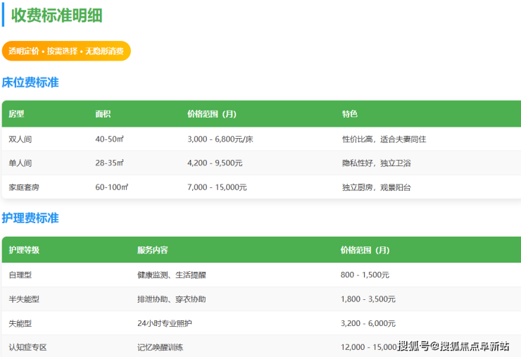Image resolution: width=521 pixels, height=357 pixels.
Task: Select the 半失能型 care level row
Action: click(x=24, y=299)
